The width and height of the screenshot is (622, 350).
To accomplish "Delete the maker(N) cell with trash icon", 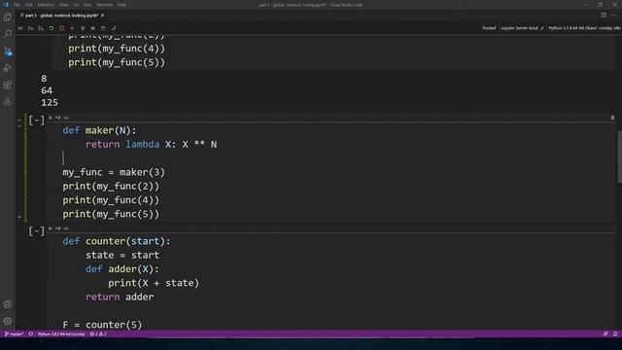I will [x=612, y=118].
